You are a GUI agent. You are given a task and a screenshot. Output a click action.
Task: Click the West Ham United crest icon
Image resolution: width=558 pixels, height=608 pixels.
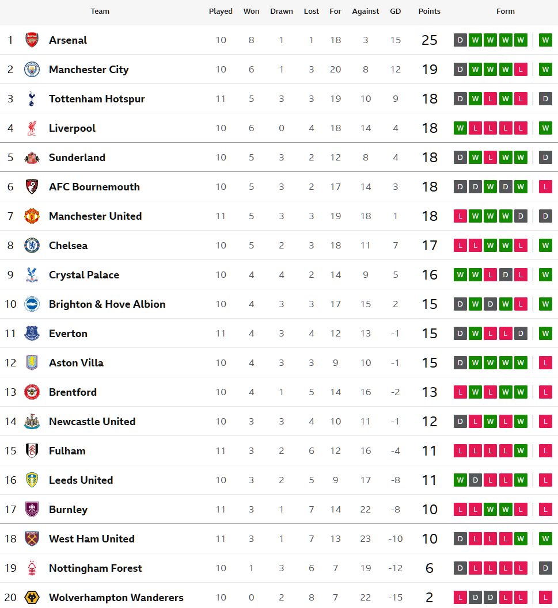click(32, 539)
